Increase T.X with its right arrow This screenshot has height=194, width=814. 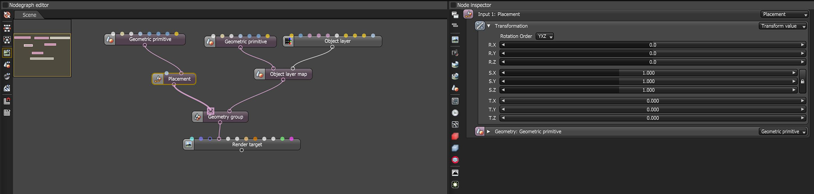803,101
